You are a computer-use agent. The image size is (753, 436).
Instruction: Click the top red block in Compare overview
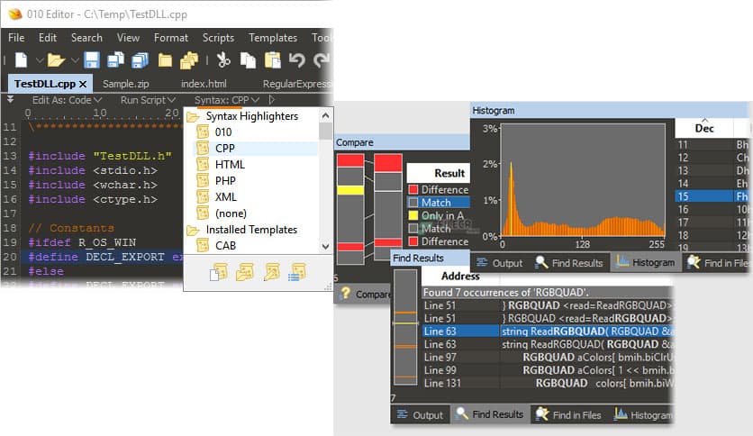pos(350,161)
